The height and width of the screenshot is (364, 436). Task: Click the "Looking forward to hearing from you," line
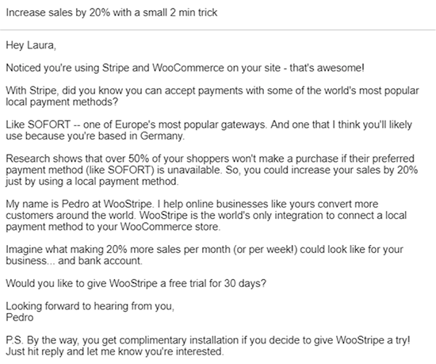click(x=90, y=306)
